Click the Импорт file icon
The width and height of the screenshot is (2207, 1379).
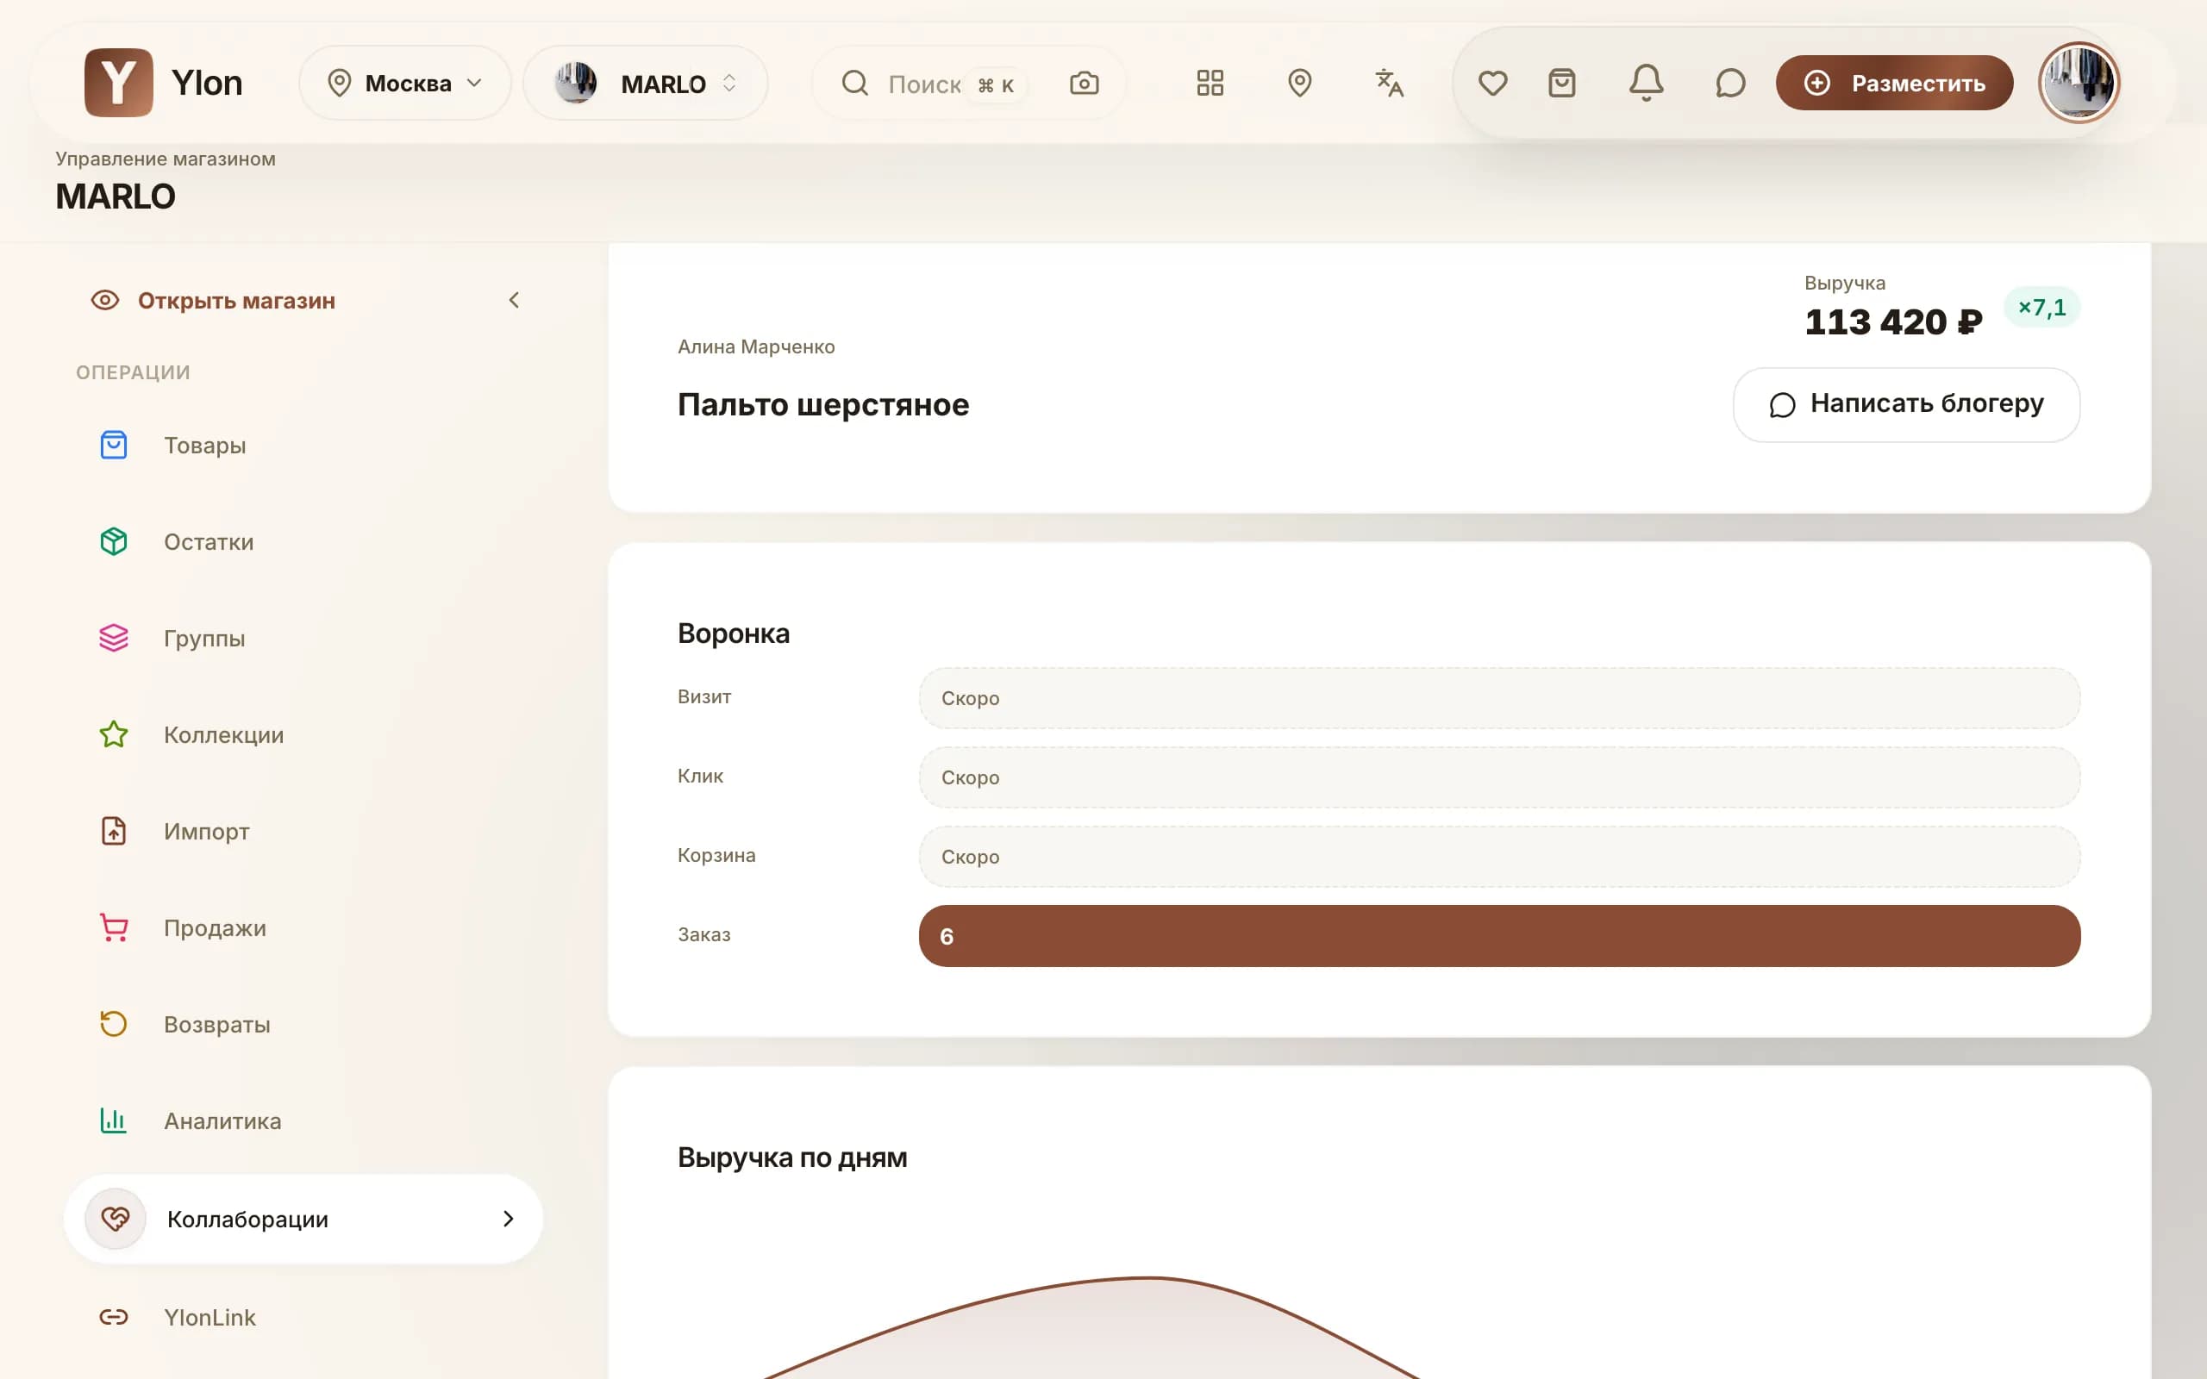click(113, 831)
